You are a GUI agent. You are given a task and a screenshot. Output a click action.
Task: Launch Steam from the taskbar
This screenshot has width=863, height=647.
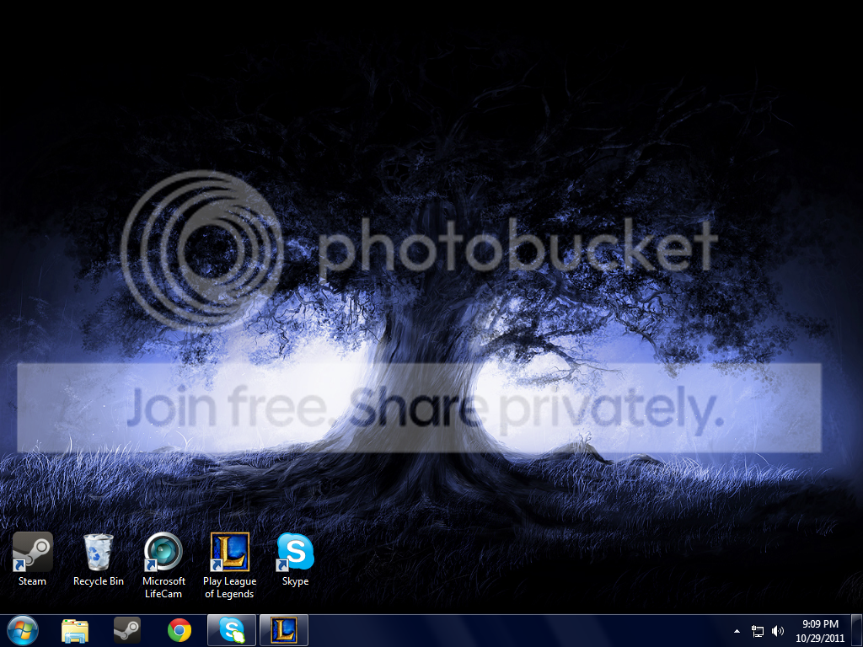[x=127, y=630]
